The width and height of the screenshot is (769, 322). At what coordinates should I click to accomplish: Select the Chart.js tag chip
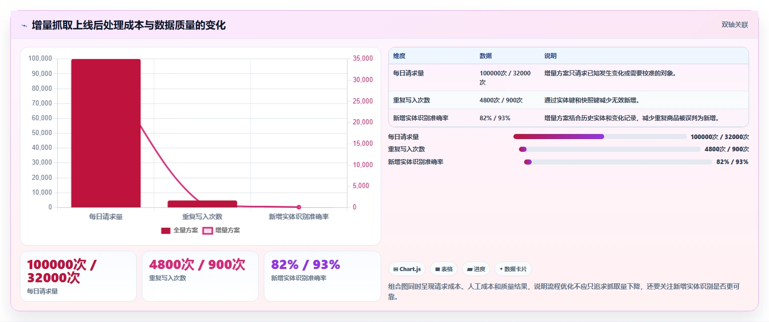pos(407,269)
